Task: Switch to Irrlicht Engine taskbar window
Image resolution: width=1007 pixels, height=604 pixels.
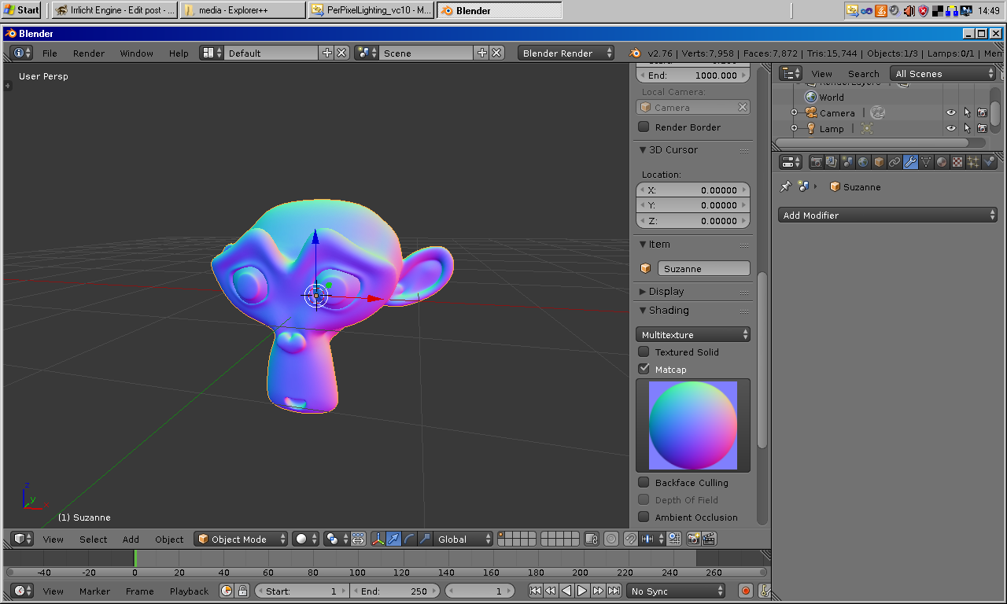Action: [x=115, y=10]
